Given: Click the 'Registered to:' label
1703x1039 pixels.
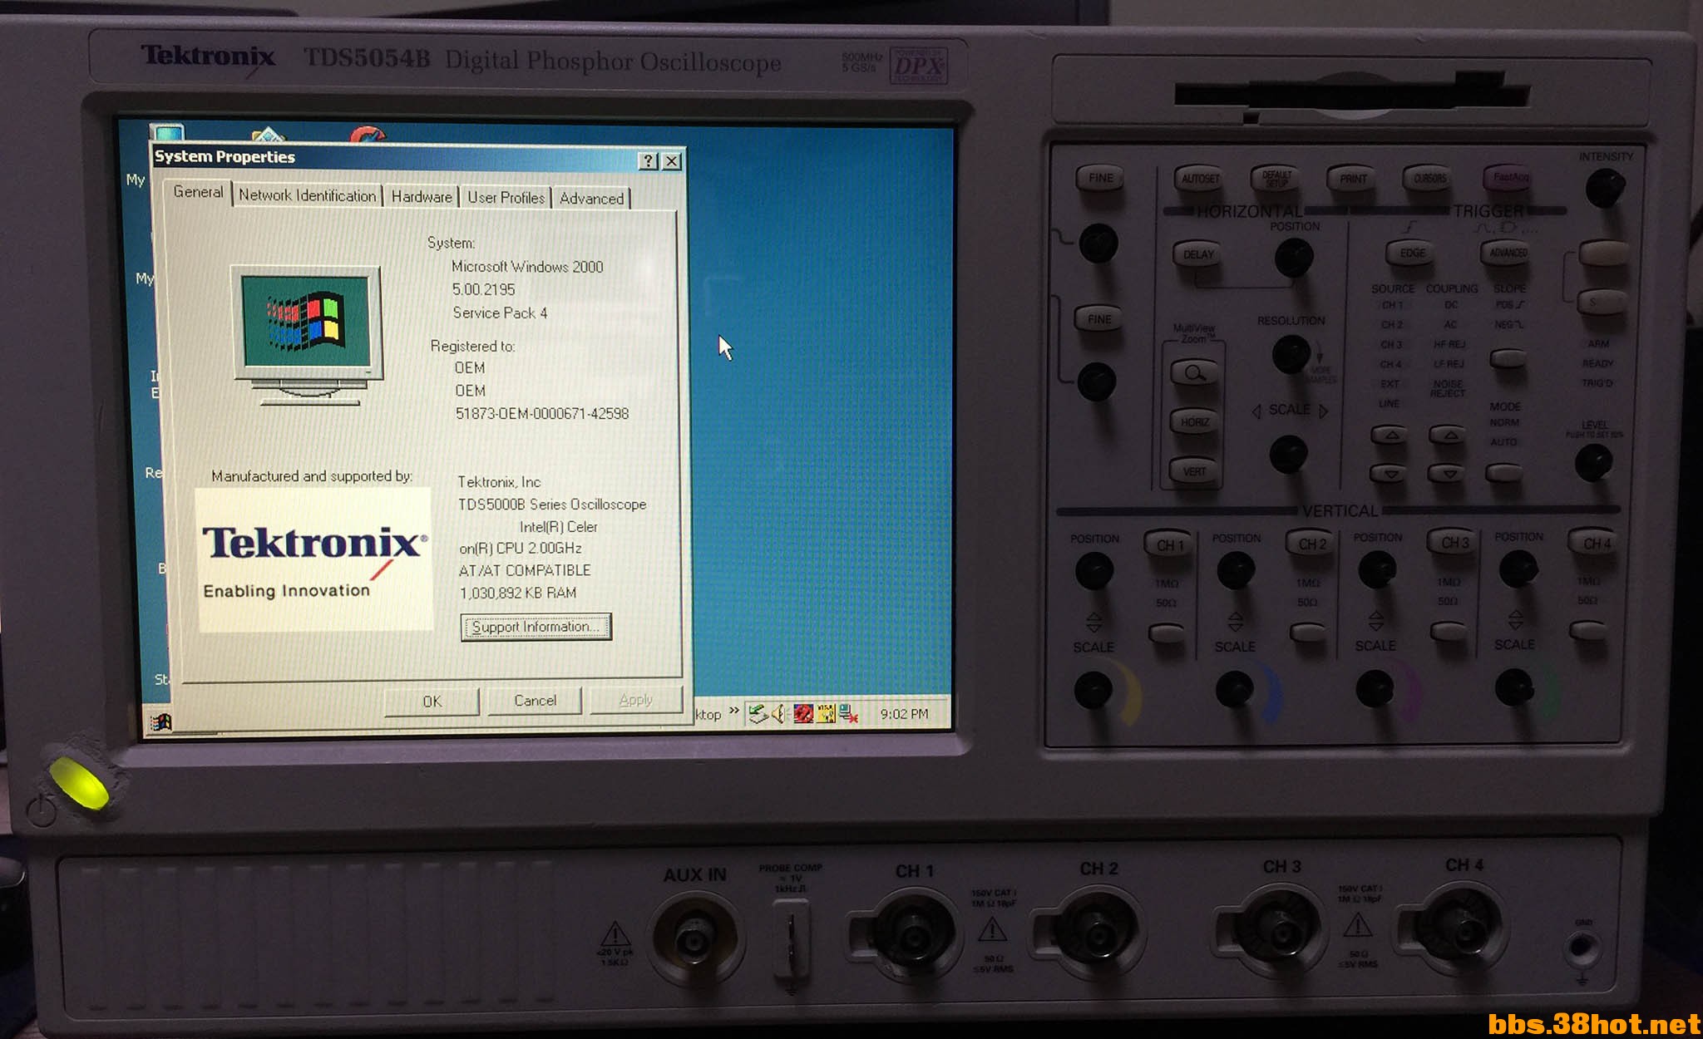Looking at the screenshot, I should (472, 347).
